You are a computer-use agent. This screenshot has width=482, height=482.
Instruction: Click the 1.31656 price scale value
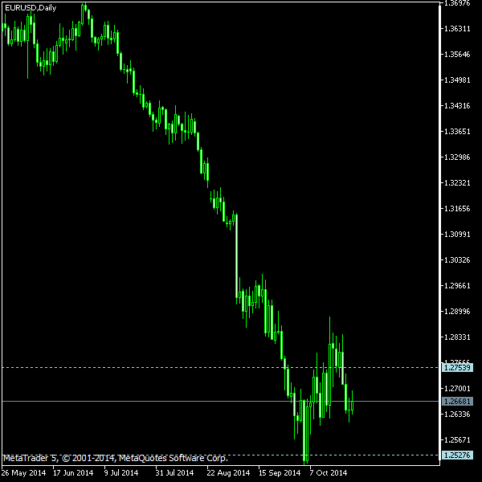pos(457,209)
